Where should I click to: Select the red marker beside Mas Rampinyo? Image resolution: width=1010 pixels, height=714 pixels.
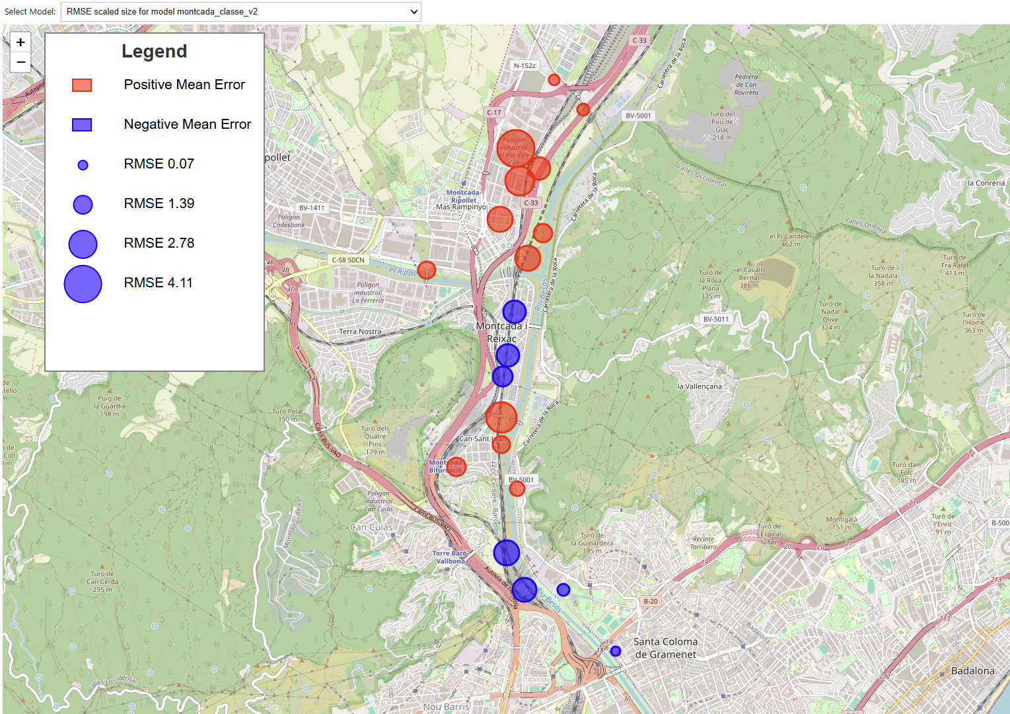(x=500, y=219)
